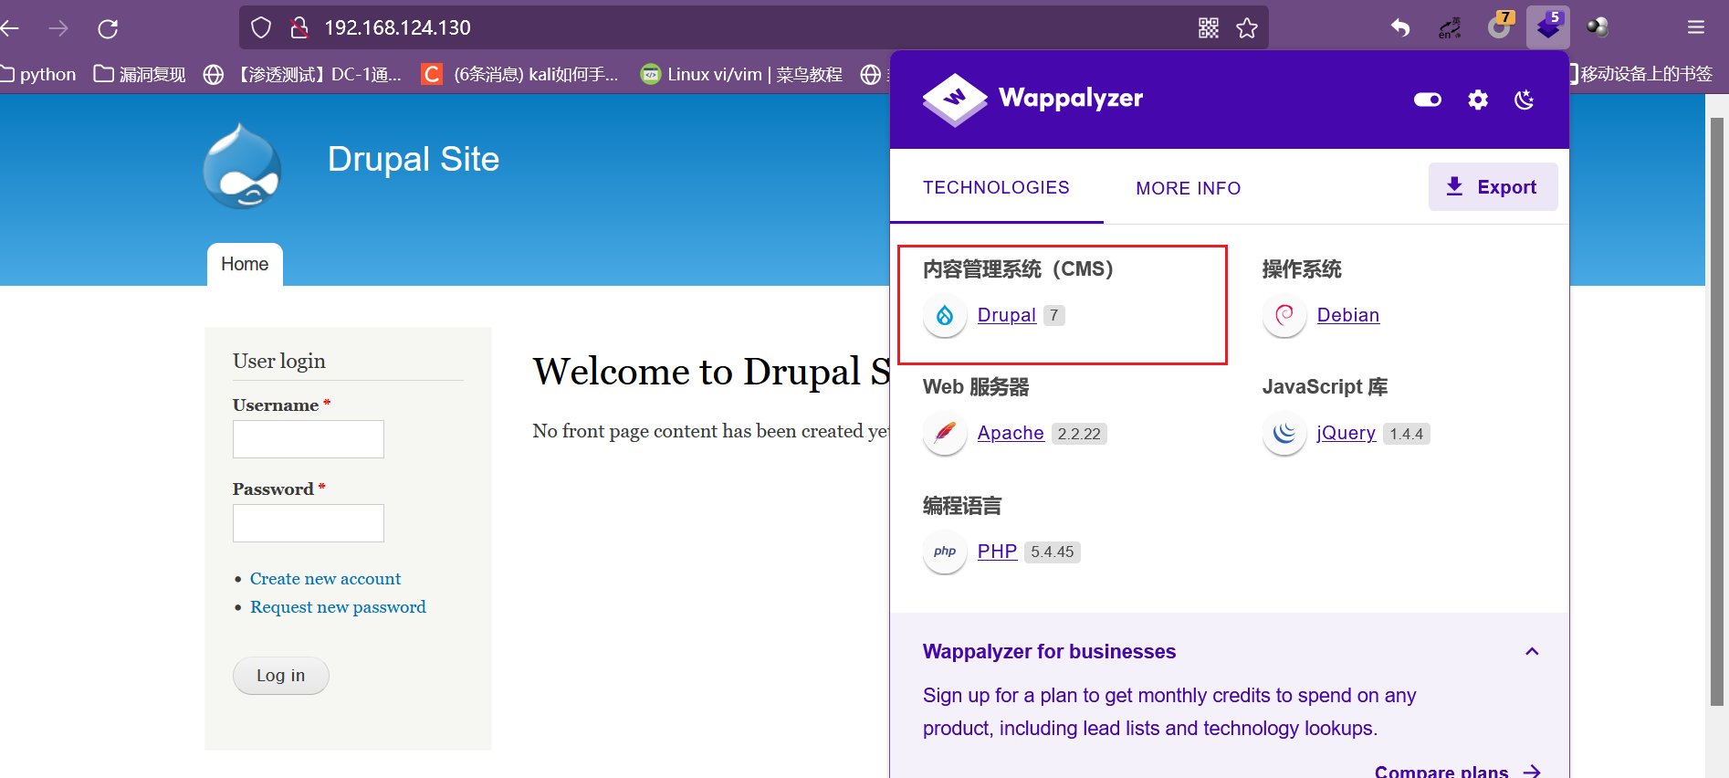Focus the Password input field
This screenshot has width=1729, height=778.
(309, 523)
